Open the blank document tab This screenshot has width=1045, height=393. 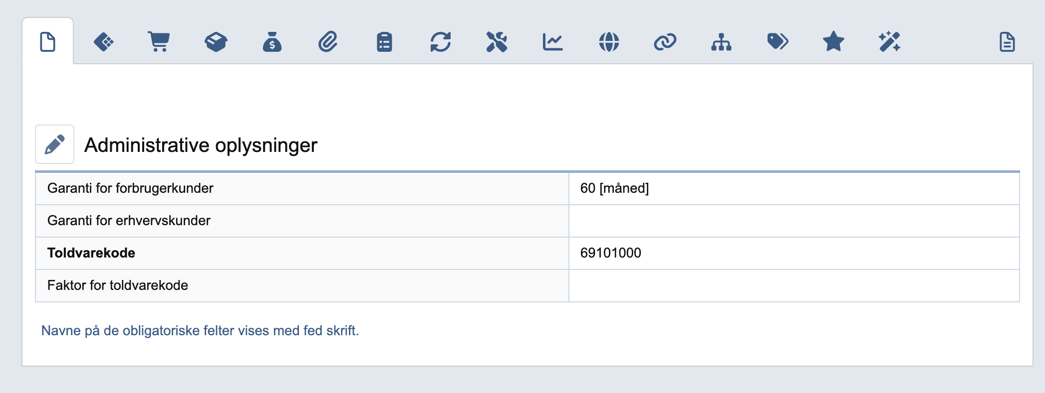tap(47, 42)
